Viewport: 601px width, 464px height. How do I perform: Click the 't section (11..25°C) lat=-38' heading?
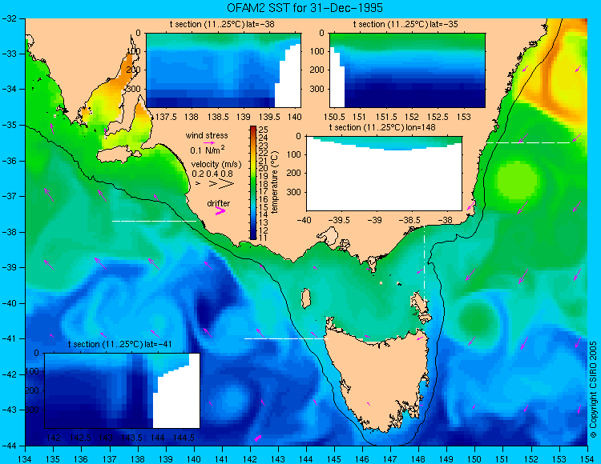222,25
